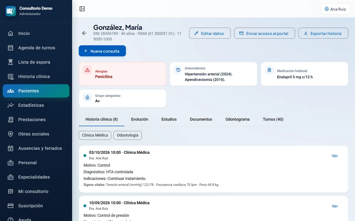Screen dimensions: 355x221
Task: Start a Nueva consulta
Action: 102,51
